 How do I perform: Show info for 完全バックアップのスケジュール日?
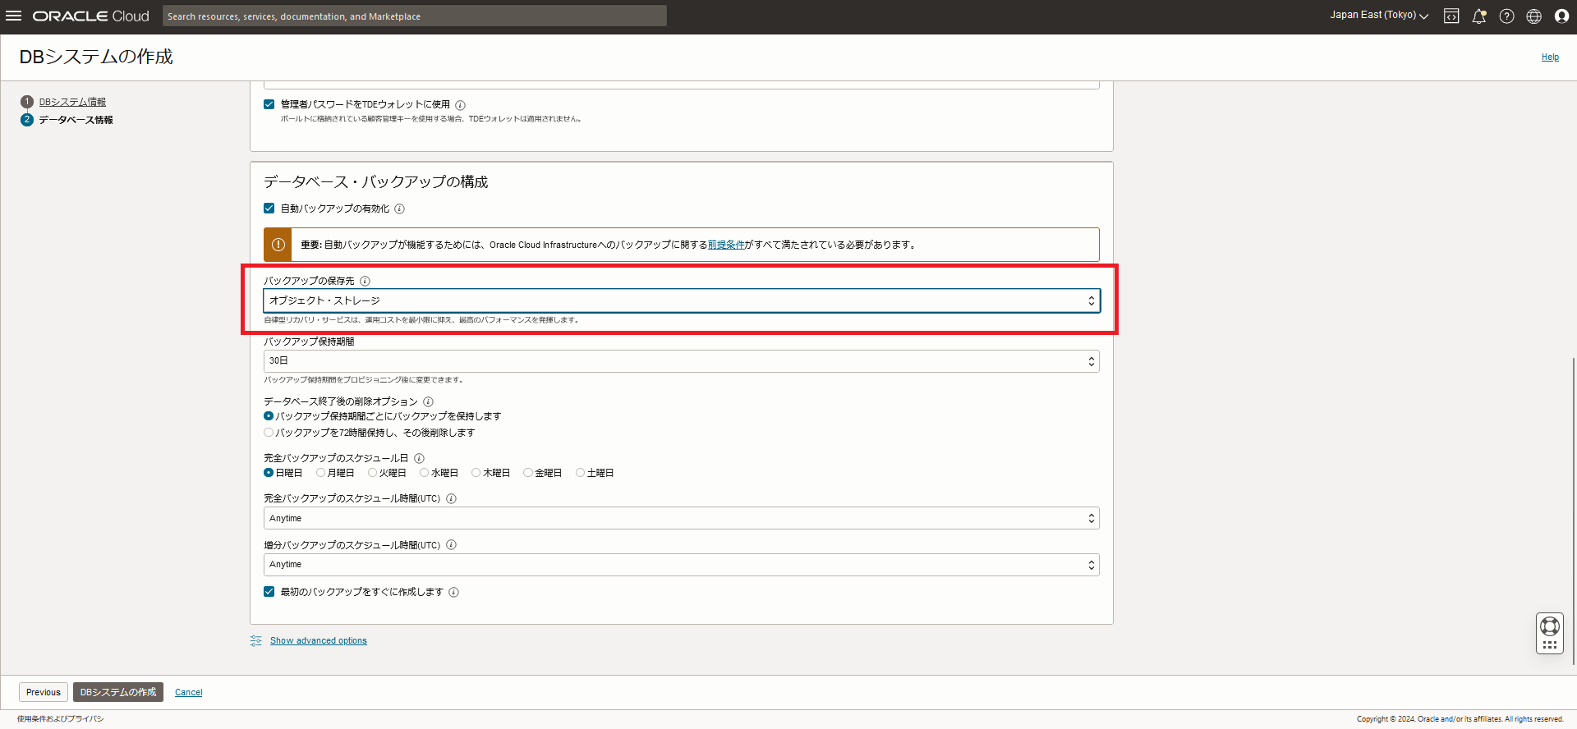coord(419,458)
